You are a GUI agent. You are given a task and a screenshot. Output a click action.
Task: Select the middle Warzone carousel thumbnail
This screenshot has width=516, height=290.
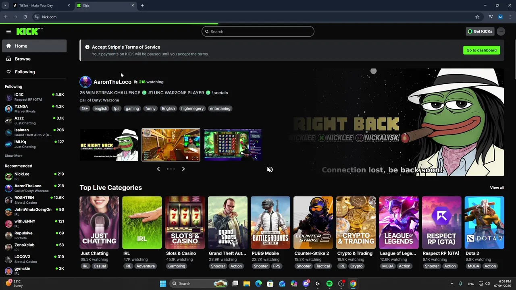[x=171, y=145]
